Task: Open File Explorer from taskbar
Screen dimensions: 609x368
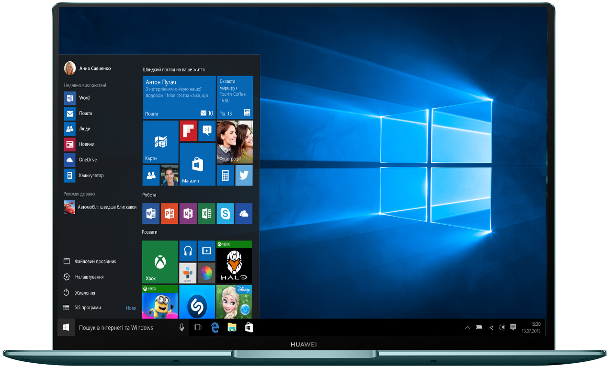Action: tap(232, 327)
